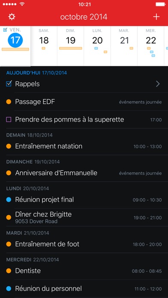The width and height of the screenshot is (168, 298).
Task: Open settings via the gear icon
Action: click(x=12, y=17)
